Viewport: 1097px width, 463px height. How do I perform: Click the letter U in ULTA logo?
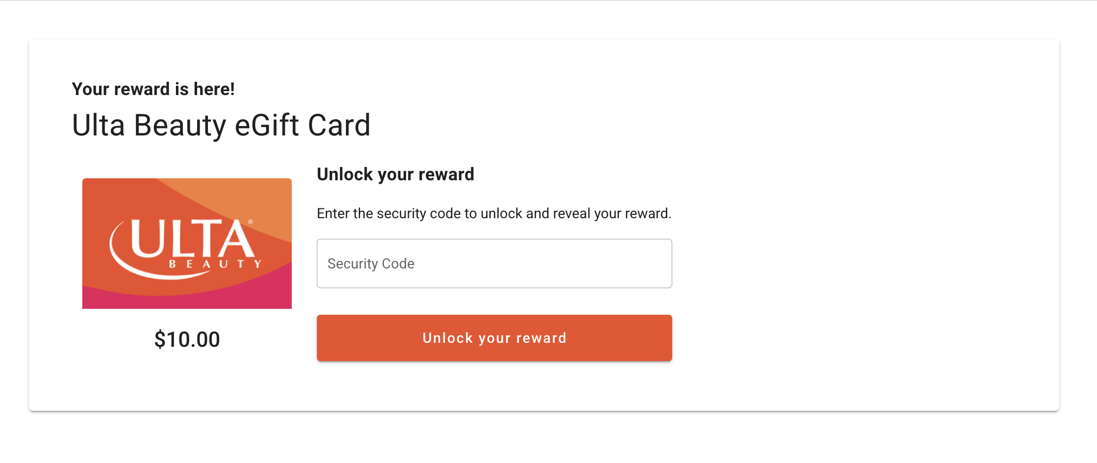(x=146, y=239)
